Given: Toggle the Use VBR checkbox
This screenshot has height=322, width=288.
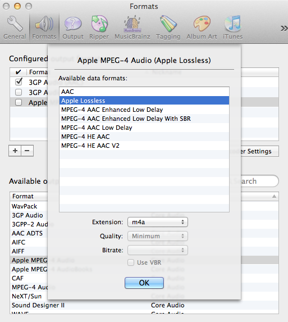Looking at the screenshot, I should click(x=131, y=262).
